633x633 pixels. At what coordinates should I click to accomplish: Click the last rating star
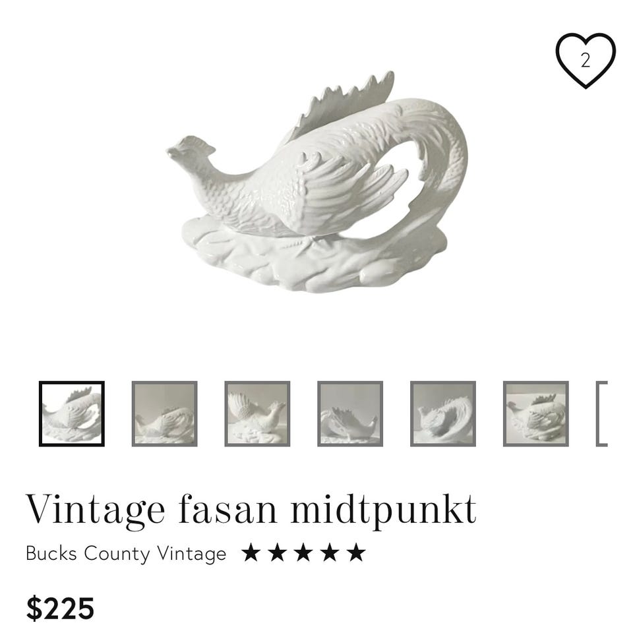(x=356, y=553)
